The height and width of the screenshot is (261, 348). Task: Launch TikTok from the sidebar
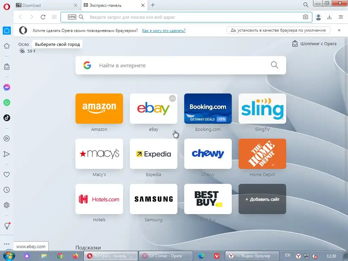tap(7, 118)
